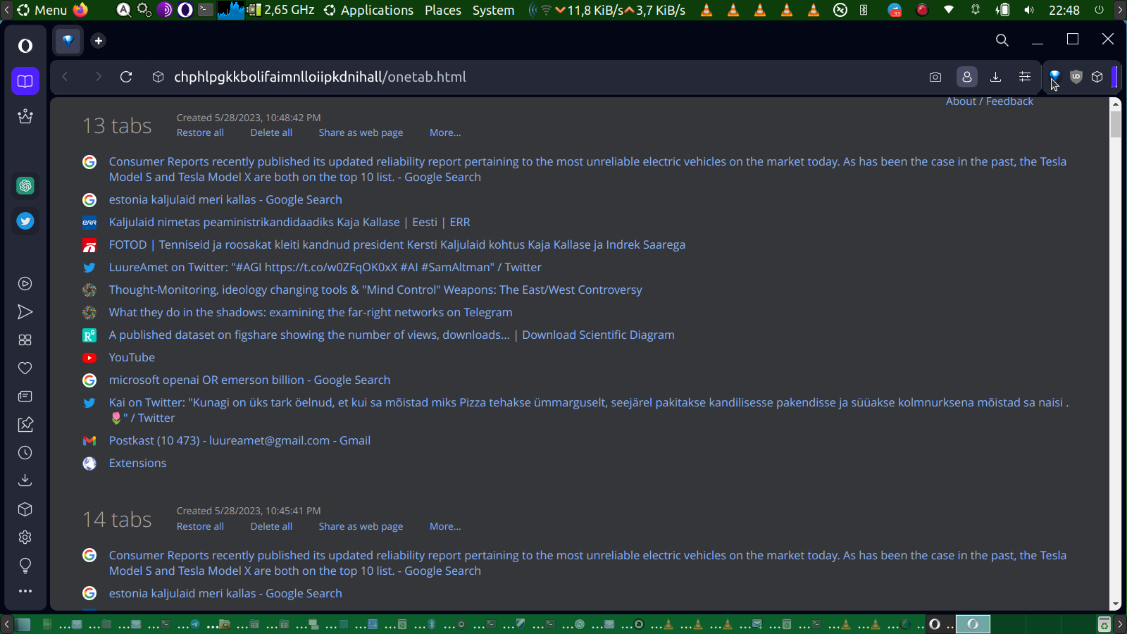The height and width of the screenshot is (634, 1127).
Task: Open History clock icon in sidebar
Action: 25,453
